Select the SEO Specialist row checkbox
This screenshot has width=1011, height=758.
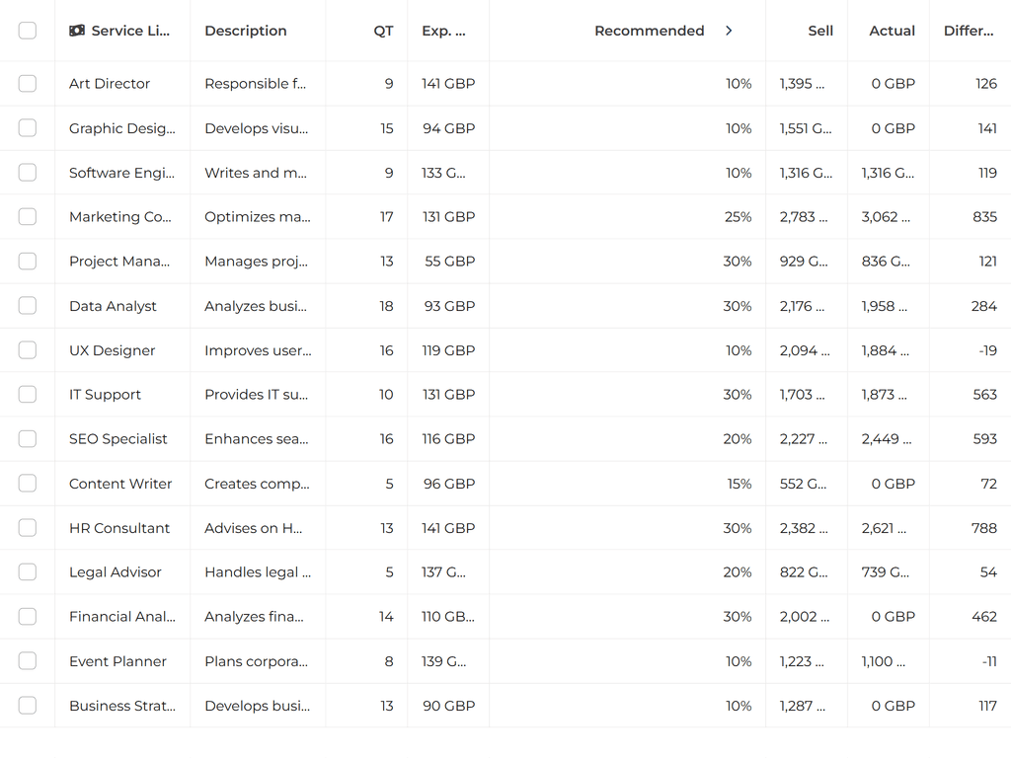click(28, 439)
